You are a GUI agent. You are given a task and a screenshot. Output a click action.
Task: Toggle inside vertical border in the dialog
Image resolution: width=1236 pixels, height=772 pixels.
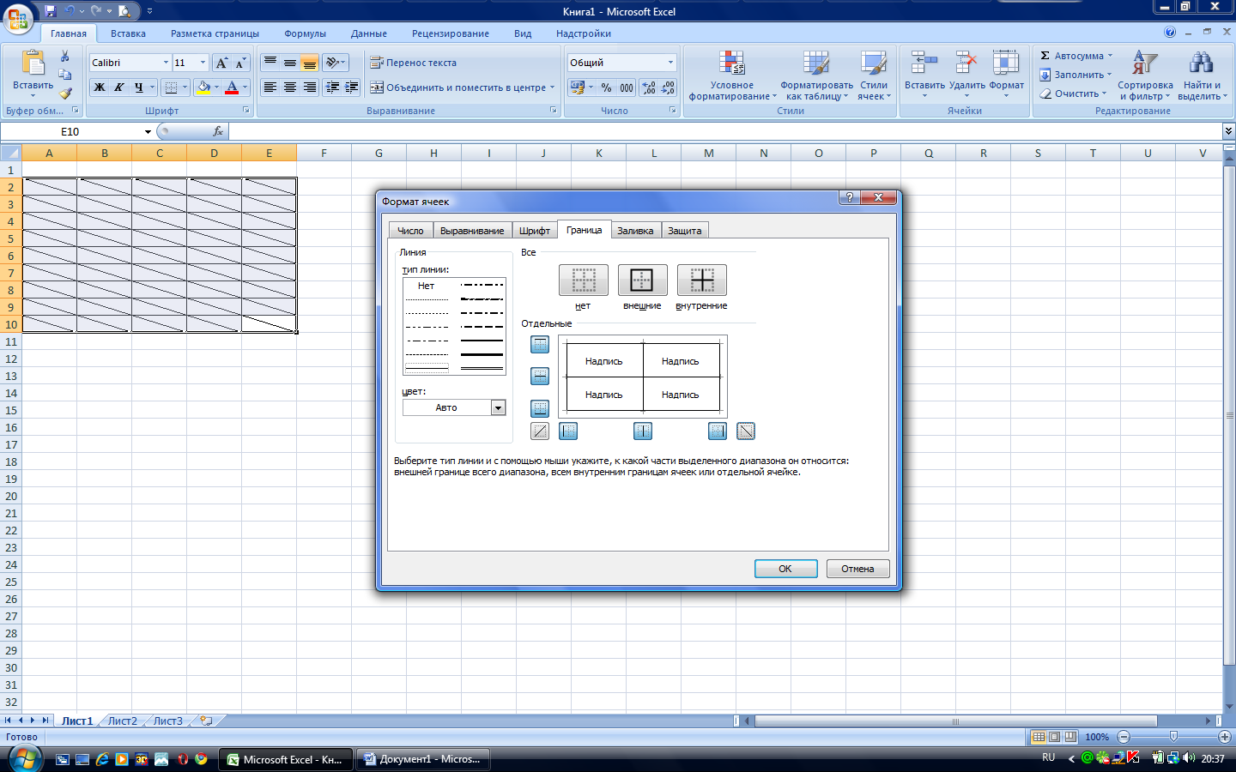[x=643, y=431]
